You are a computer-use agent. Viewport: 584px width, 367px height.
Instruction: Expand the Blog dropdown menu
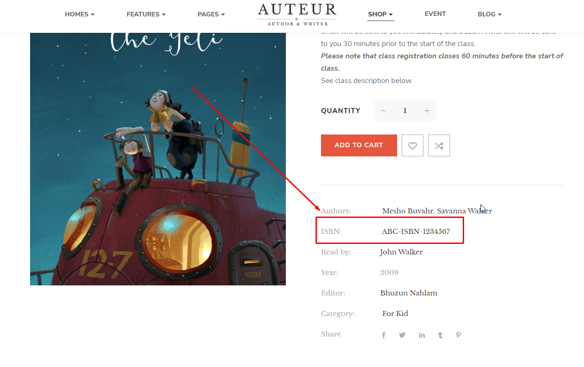click(x=490, y=14)
